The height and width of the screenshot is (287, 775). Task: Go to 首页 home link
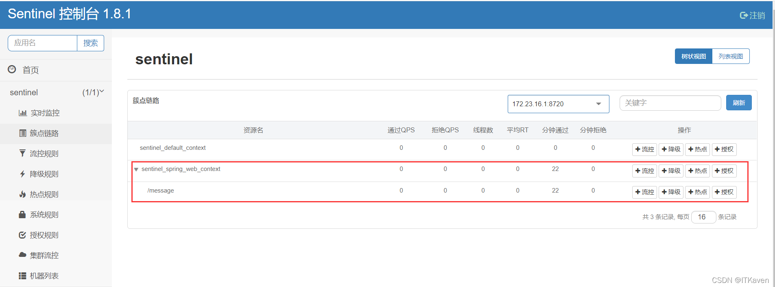pyautogui.click(x=31, y=70)
